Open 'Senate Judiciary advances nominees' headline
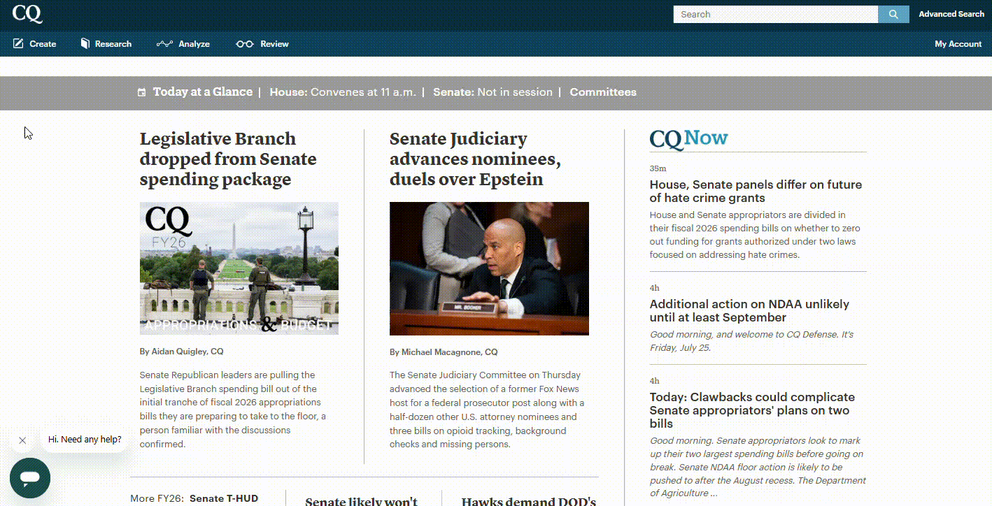This screenshot has height=506, width=992. tap(475, 159)
